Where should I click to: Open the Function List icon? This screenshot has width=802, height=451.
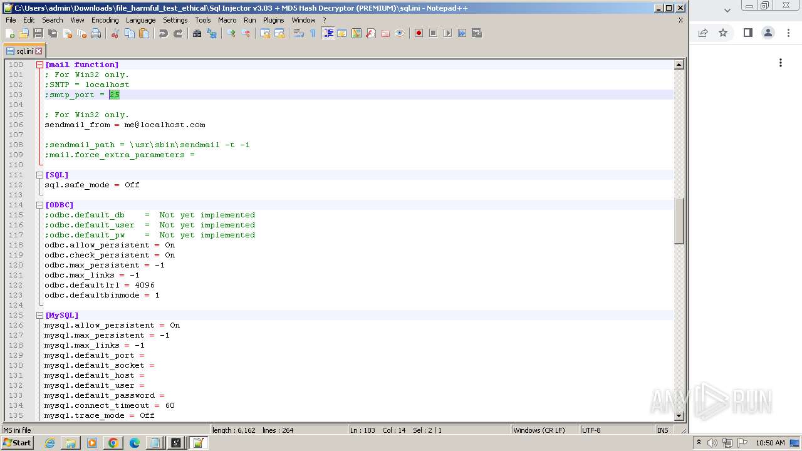[371, 33]
